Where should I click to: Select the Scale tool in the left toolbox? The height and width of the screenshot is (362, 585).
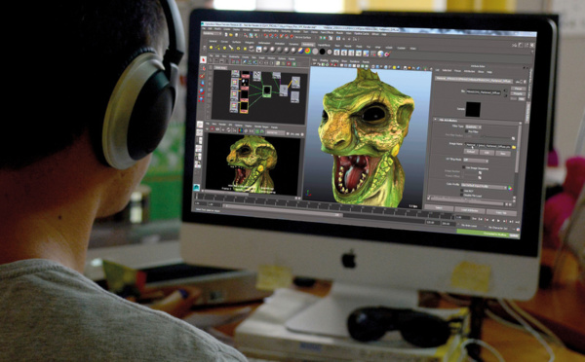pyautogui.click(x=201, y=99)
